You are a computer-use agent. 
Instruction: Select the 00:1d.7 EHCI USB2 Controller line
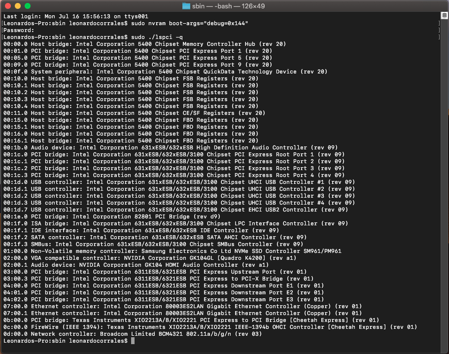point(176,210)
